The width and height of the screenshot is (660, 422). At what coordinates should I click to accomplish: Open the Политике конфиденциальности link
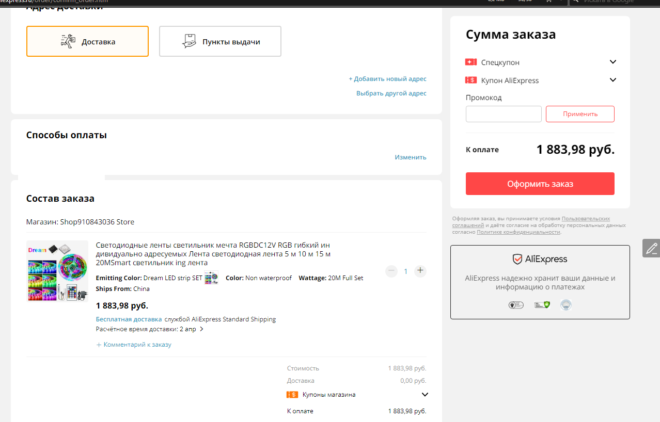518,232
